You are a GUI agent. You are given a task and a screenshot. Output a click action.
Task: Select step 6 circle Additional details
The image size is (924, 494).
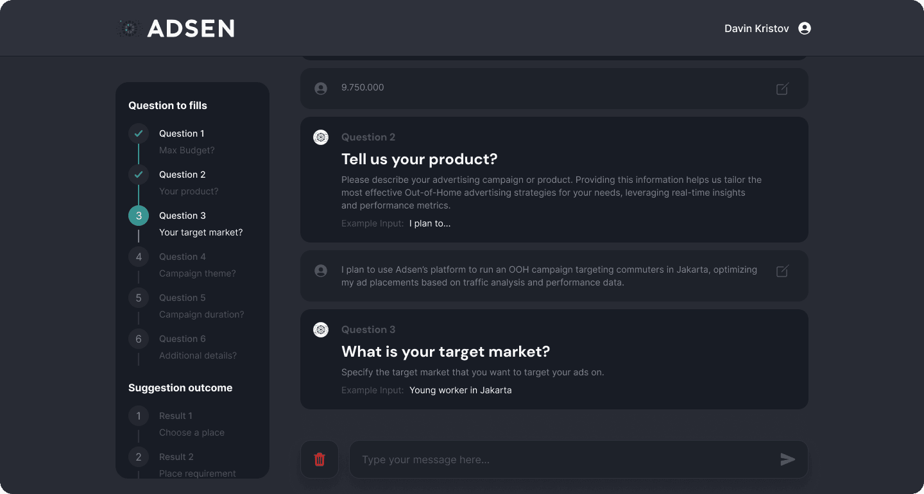coord(139,339)
